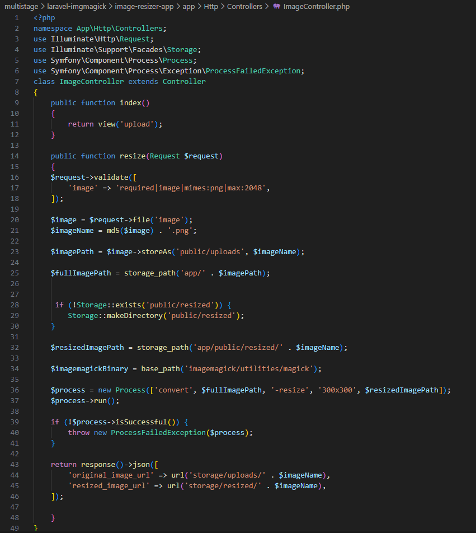The image size is (476, 533).
Task: Select the Http breadcrumb folder
Action: [207, 7]
